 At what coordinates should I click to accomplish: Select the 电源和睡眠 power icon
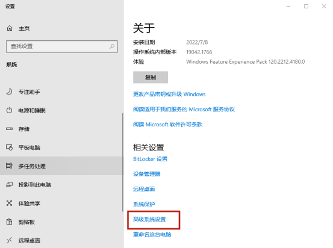coord(9,110)
